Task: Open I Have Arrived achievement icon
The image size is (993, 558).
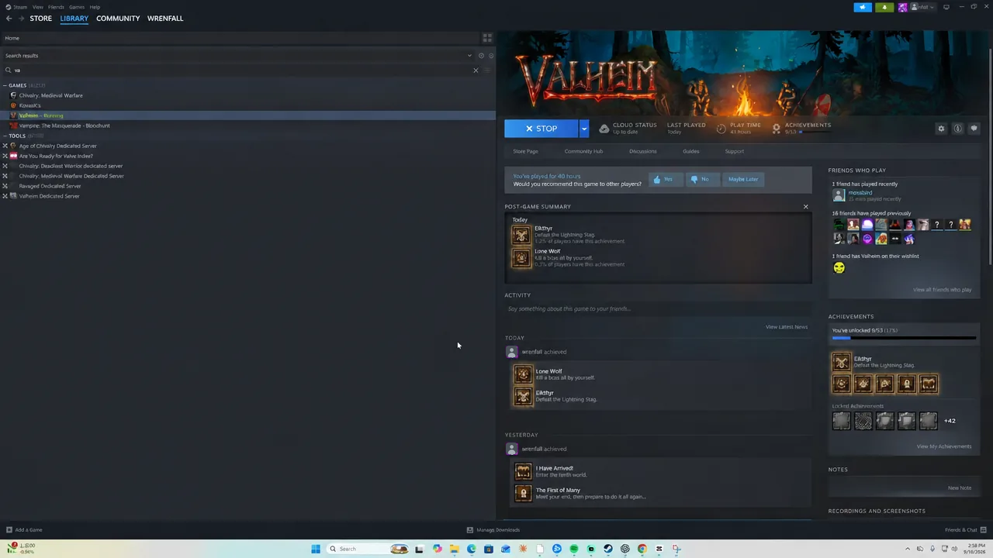Action: (524, 471)
